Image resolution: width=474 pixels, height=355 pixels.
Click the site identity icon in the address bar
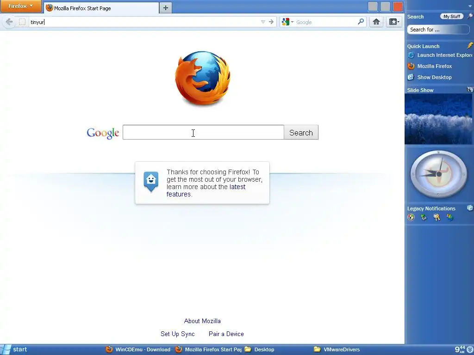tap(22, 22)
